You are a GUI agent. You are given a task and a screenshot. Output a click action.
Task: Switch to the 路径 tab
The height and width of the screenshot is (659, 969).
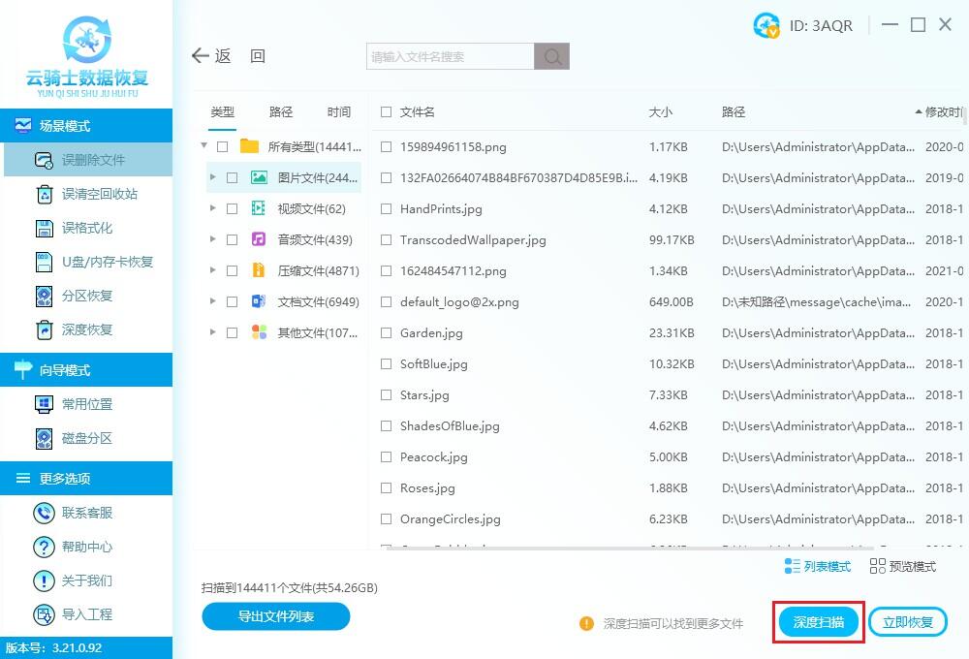coord(281,111)
